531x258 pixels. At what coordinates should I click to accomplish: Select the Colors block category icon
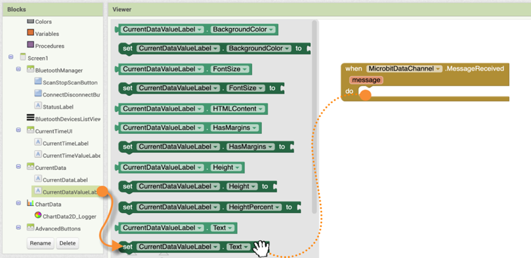coord(30,21)
